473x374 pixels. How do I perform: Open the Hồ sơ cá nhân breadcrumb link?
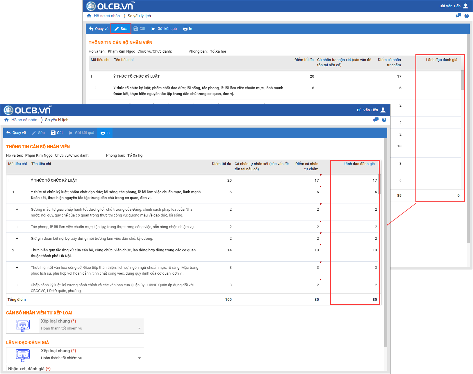(x=24, y=120)
